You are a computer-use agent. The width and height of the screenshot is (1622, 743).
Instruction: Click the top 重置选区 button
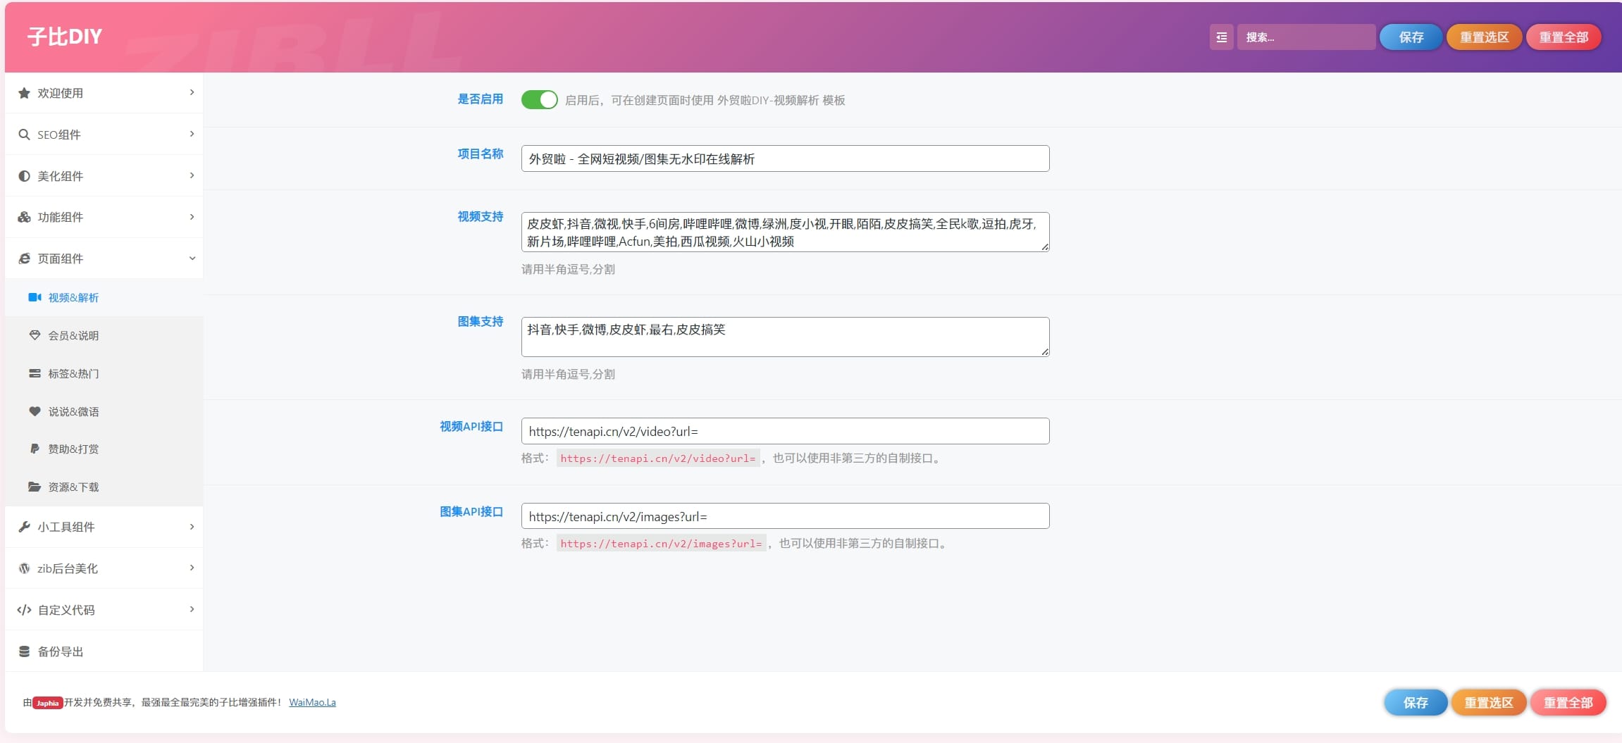(1484, 37)
